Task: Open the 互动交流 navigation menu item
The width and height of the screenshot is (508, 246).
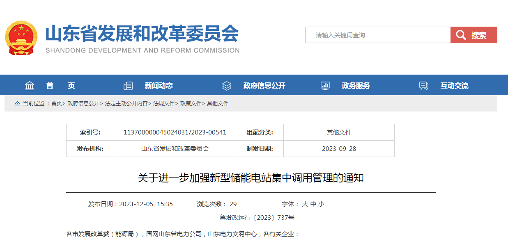Action: click(454, 86)
